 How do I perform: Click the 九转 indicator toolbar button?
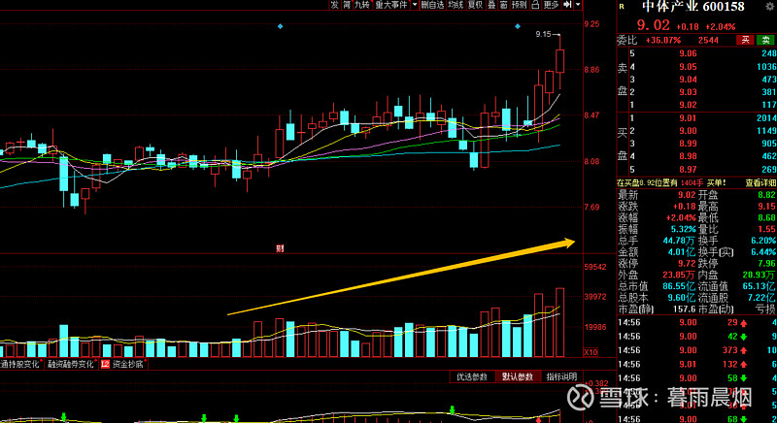(361, 5)
